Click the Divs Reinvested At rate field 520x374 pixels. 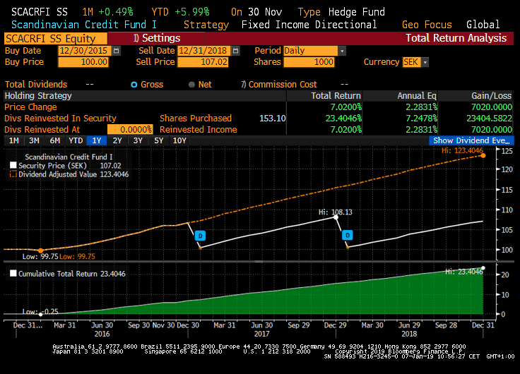coord(130,129)
